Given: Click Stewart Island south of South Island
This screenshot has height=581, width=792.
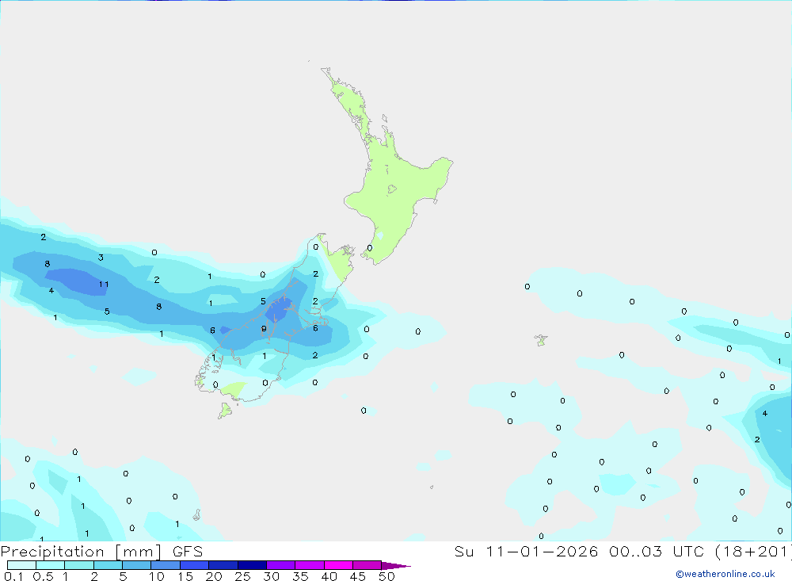Looking at the screenshot, I should pos(225,410).
